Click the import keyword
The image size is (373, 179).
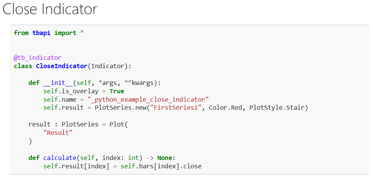pos(65,33)
